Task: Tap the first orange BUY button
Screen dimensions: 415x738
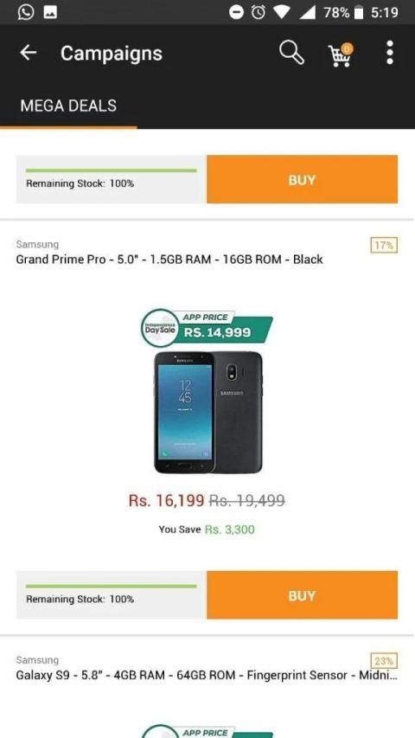Action: 302,179
